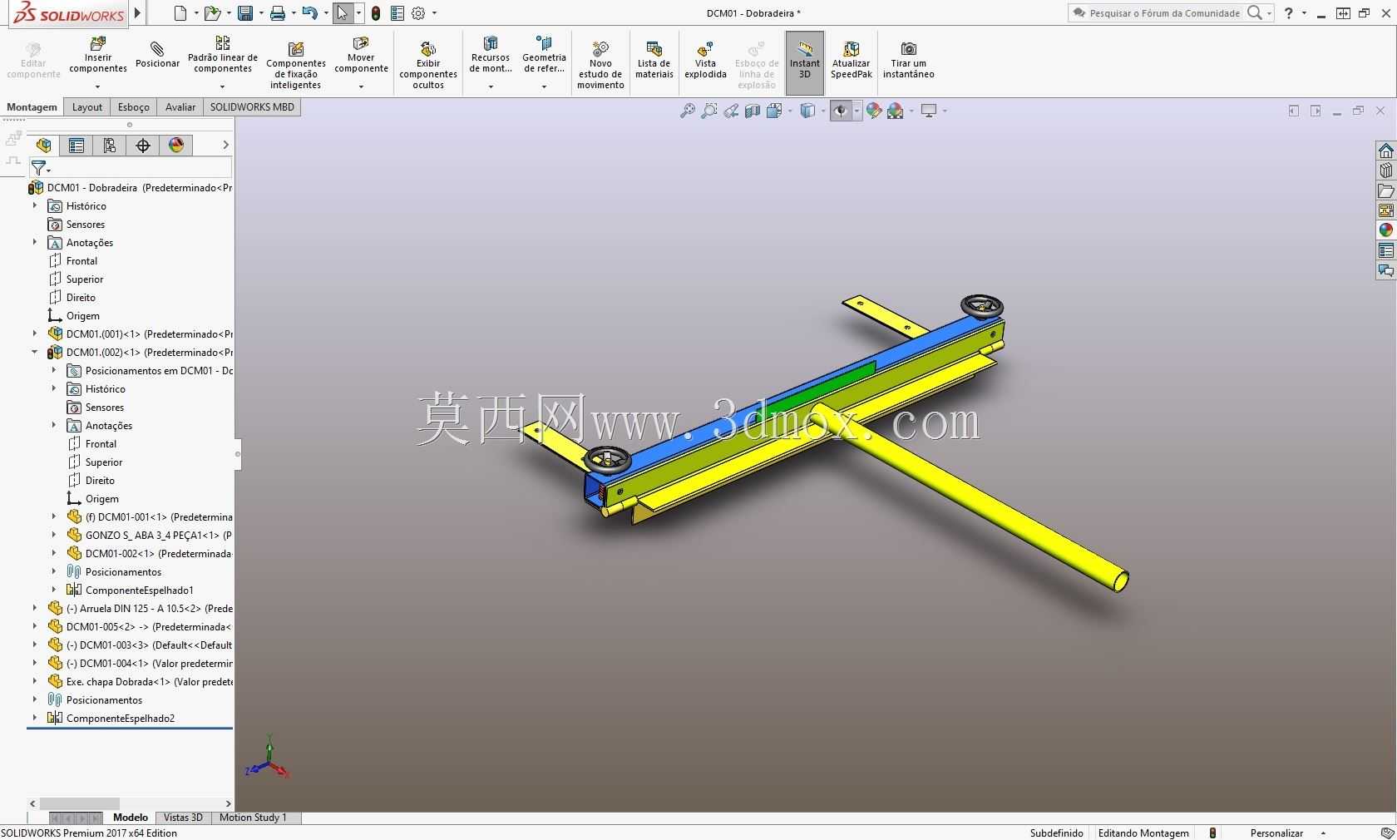Open the Motion Study 1 tab
This screenshot has height=840, width=1397.
253,818
